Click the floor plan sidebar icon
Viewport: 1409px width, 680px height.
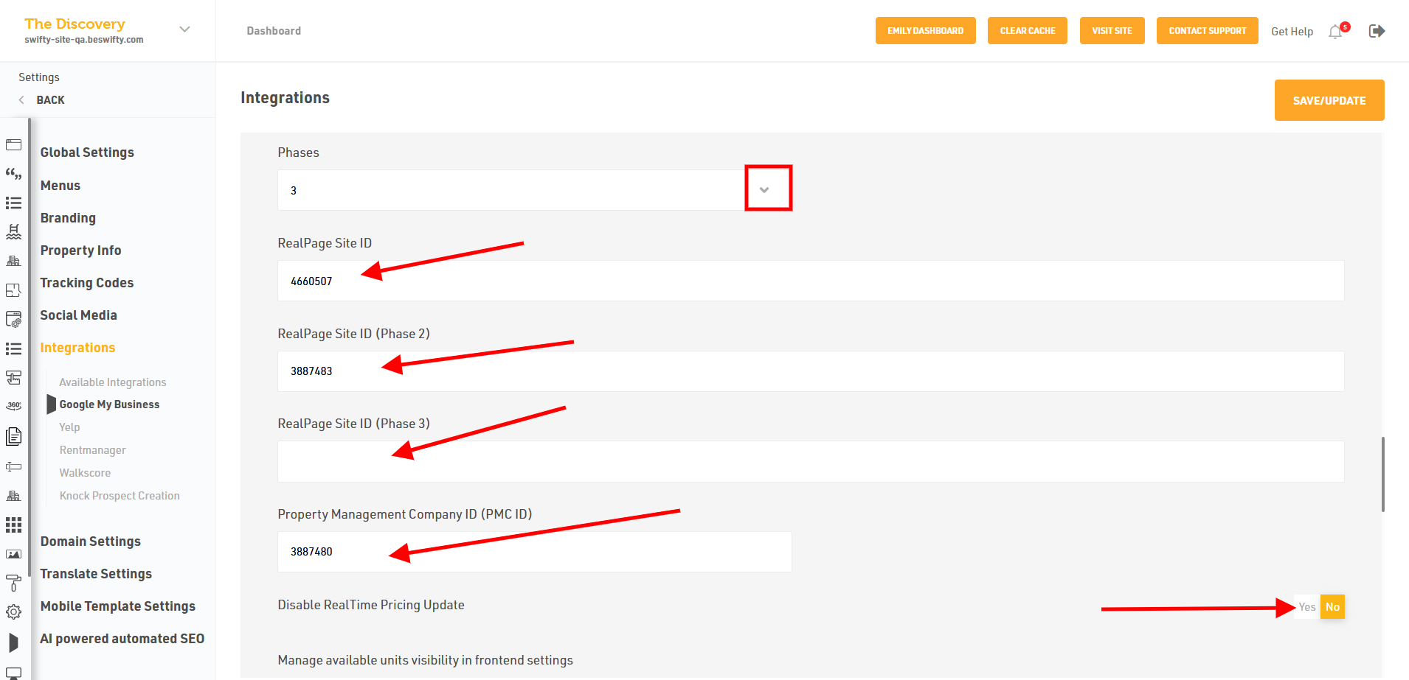13,290
